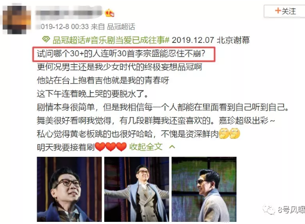This screenshot has width=305, height=224.
Task: Open the 来自 品冠超话 source link
Action: (x=113, y=26)
